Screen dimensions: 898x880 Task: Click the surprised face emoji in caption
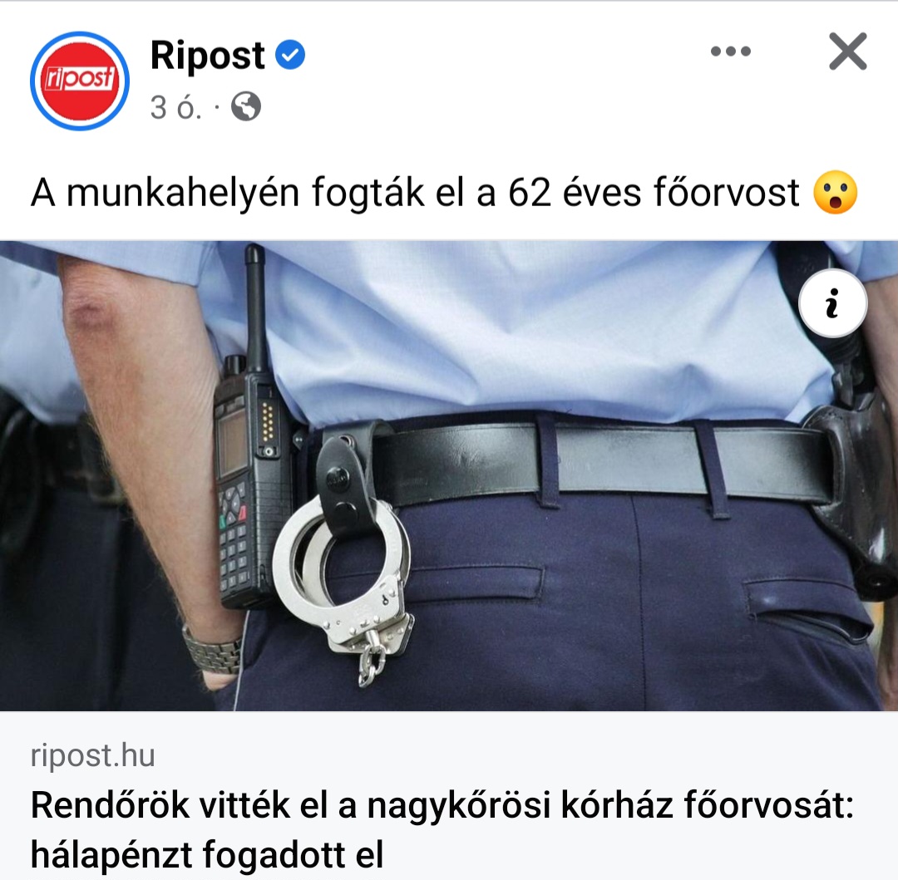(836, 192)
